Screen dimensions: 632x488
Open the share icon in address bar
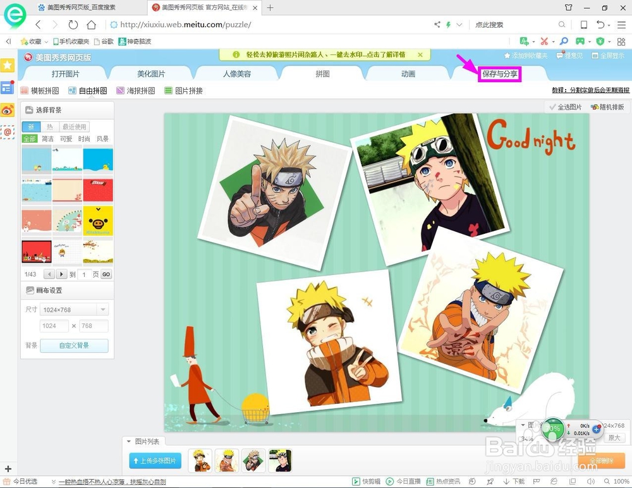(x=437, y=25)
